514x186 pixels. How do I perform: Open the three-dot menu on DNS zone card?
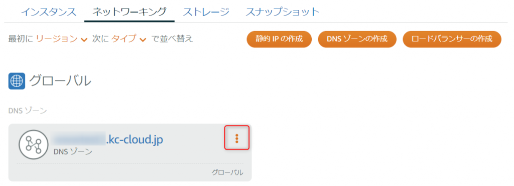click(x=237, y=138)
